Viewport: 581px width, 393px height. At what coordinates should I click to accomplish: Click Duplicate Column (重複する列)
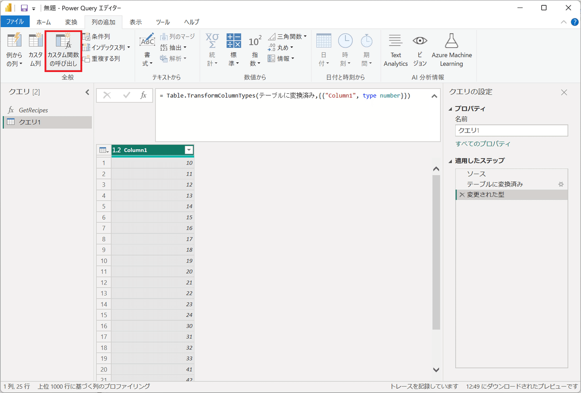(101, 58)
